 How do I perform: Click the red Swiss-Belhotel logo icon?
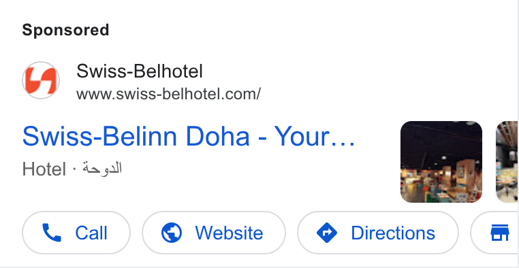tap(41, 80)
